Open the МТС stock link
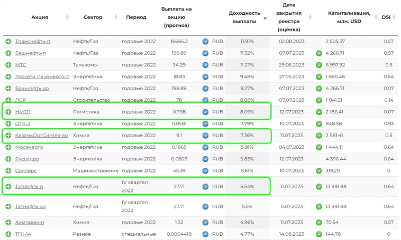This screenshot has width=401, height=240. (x=21, y=65)
